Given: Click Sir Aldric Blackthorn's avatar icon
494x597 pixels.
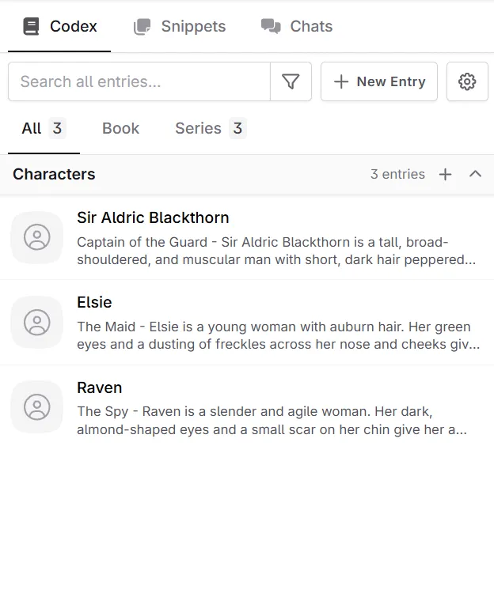Looking at the screenshot, I should pos(36,237).
